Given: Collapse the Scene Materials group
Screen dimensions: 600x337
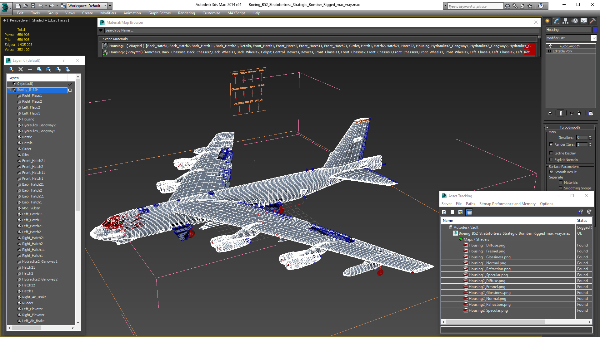Looking at the screenshot, I should point(101,39).
